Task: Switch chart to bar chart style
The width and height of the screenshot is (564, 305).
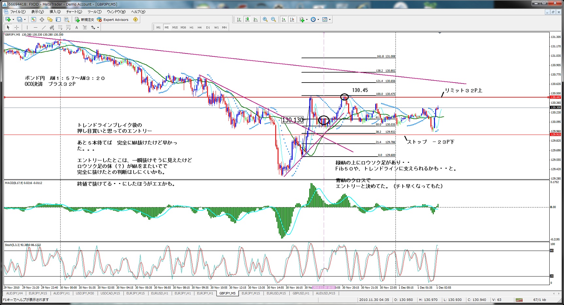Action: 239,20
